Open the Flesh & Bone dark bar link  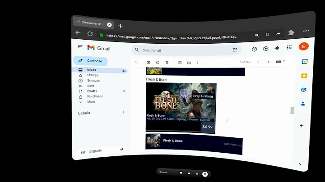[x=194, y=144]
